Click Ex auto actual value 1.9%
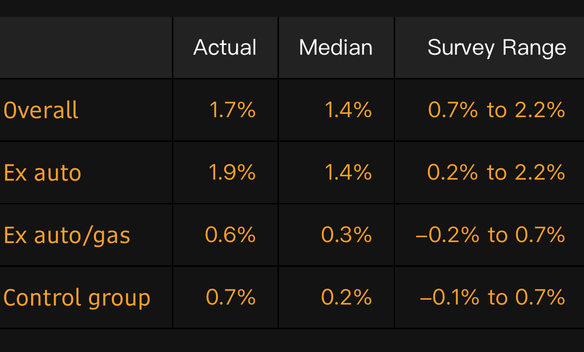The width and height of the screenshot is (584, 352). [x=232, y=172]
